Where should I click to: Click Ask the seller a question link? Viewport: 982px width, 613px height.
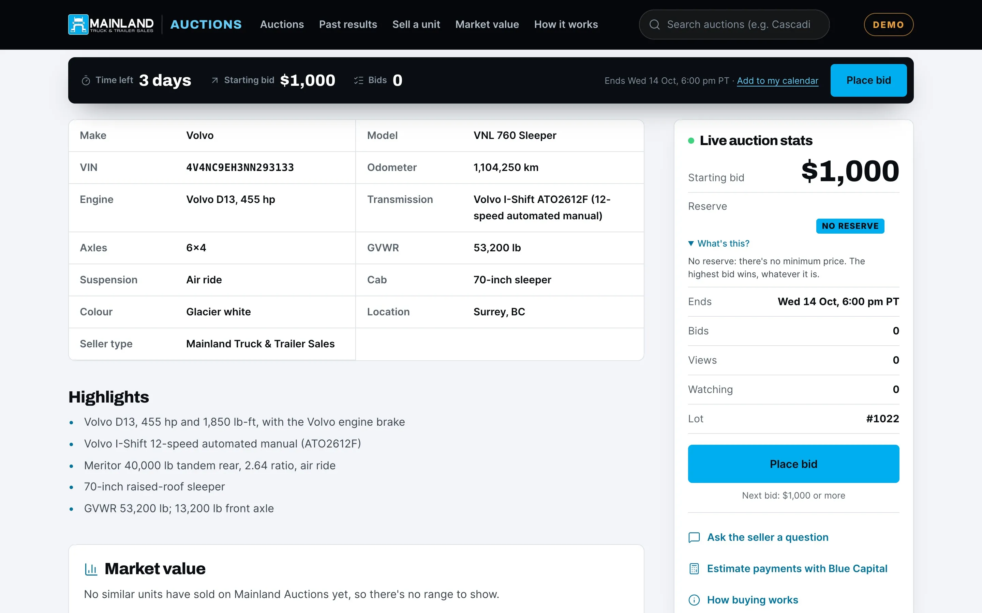click(768, 537)
